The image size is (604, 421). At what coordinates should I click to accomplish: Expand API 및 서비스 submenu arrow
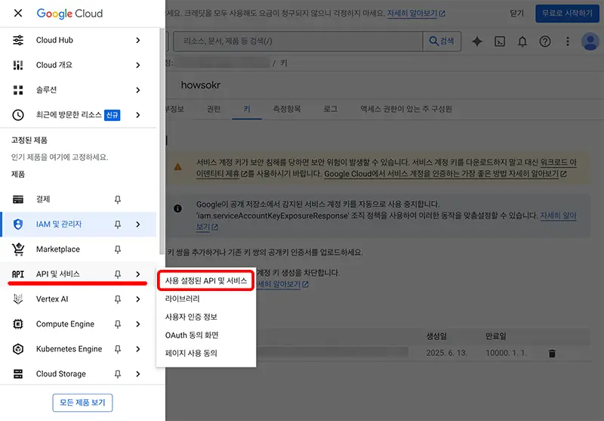point(138,274)
